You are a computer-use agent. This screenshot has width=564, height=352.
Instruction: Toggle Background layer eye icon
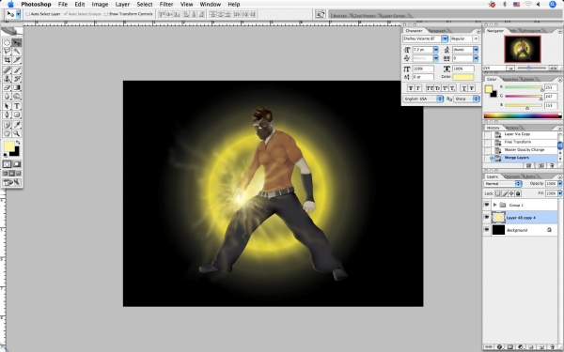pos(487,230)
